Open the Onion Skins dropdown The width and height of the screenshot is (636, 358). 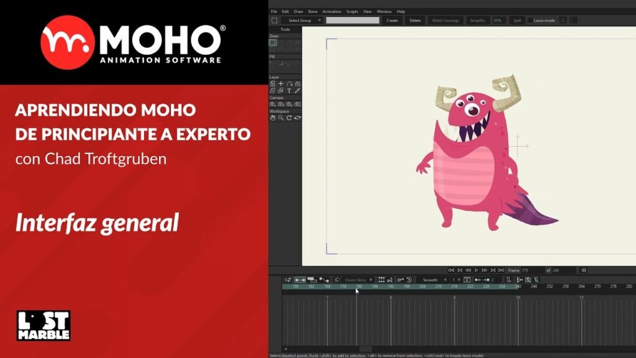[358, 280]
